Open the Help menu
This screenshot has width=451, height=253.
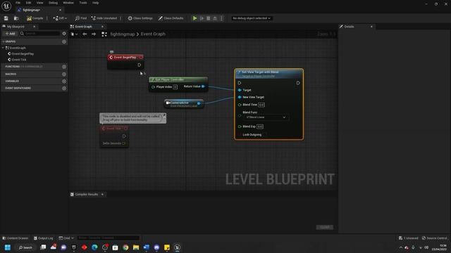point(96,3)
